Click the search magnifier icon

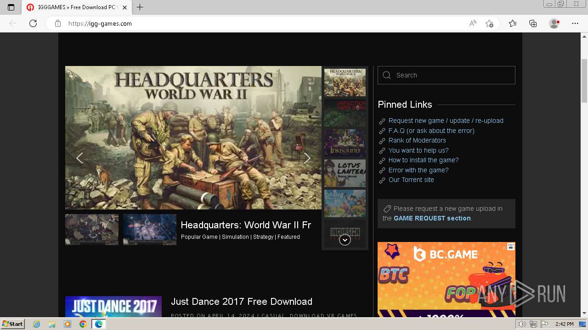[387, 75]
